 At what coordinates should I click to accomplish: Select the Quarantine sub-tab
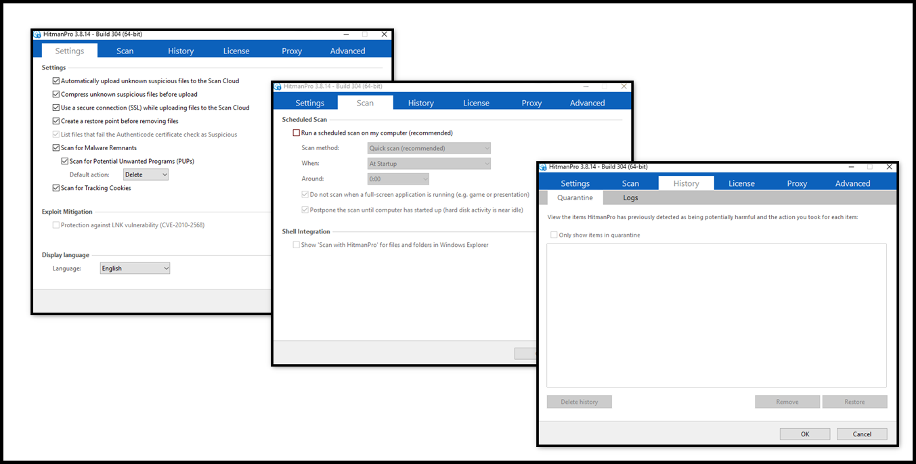coord(575,198)
